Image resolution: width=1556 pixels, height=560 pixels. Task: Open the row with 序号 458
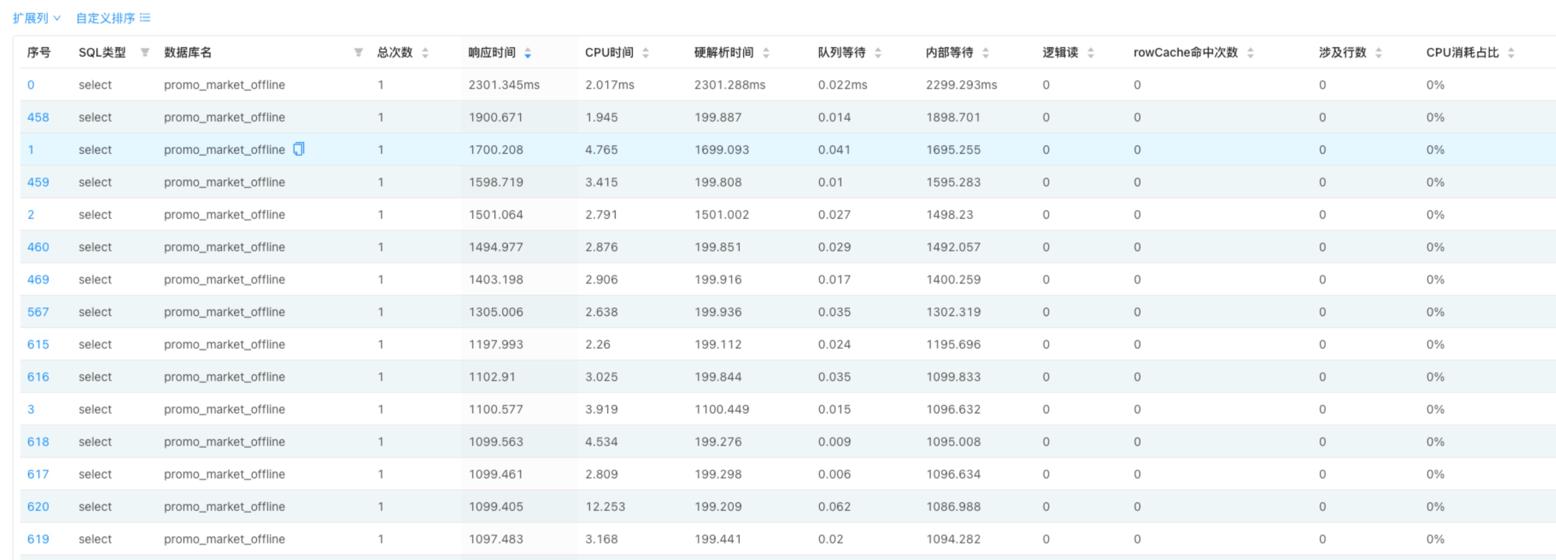coord(38,117)
